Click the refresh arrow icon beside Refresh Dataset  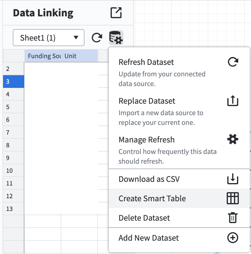[232, 61]
